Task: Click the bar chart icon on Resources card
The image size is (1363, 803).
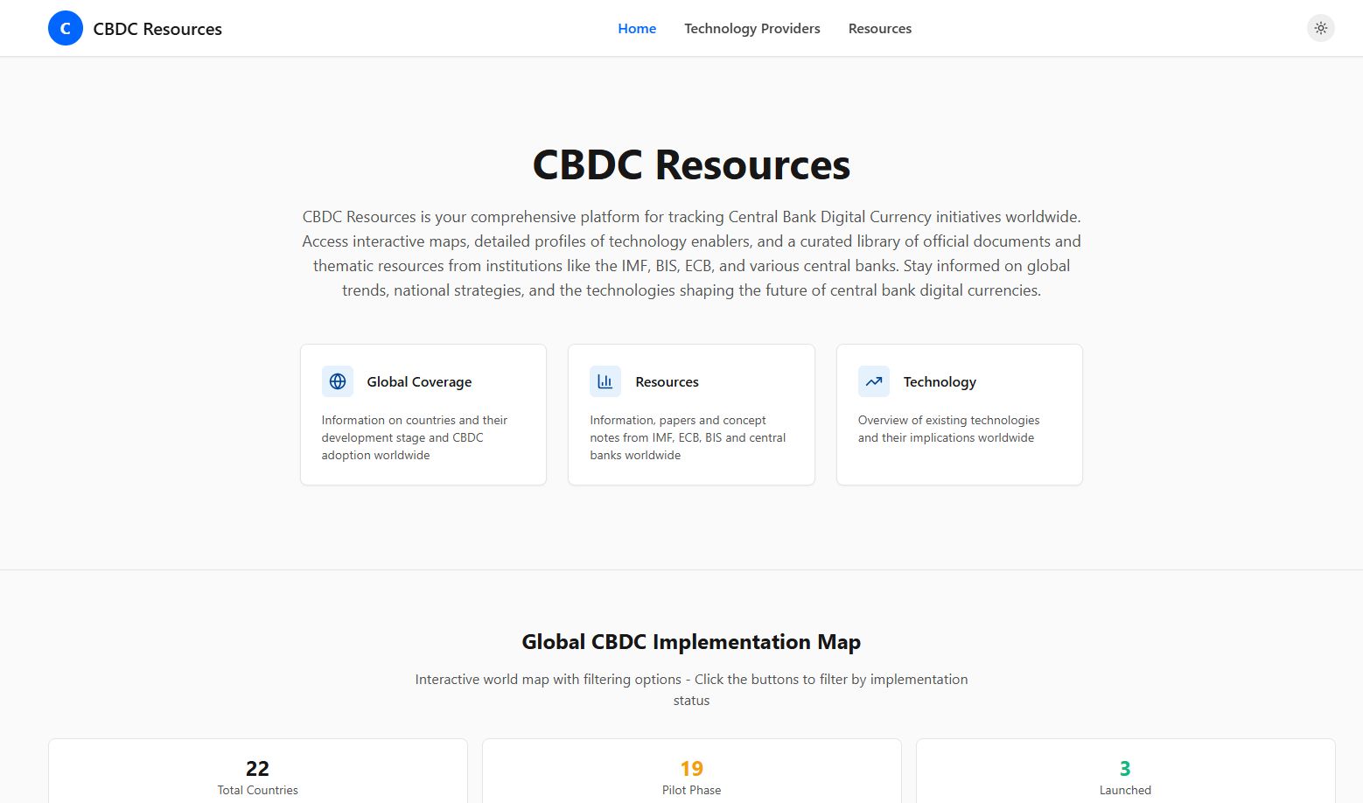Action: click(605, 381)
